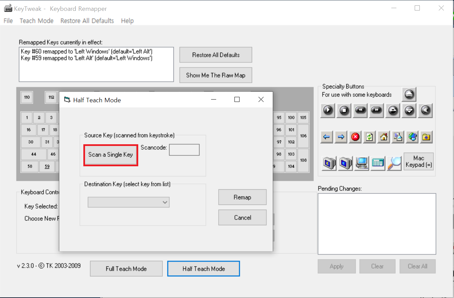The width and height of the screenshot is (454, 298).
Task: Click the globe with music note button
Action: [x=412, y=137]
